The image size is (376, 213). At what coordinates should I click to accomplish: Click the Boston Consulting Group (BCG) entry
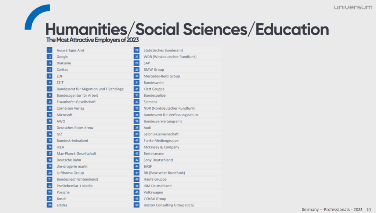pyautogui.click(x=169, y=205)
